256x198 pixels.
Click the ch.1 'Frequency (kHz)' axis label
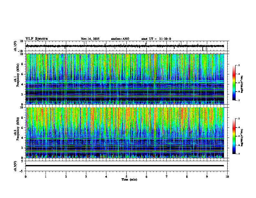click(18, 75)
